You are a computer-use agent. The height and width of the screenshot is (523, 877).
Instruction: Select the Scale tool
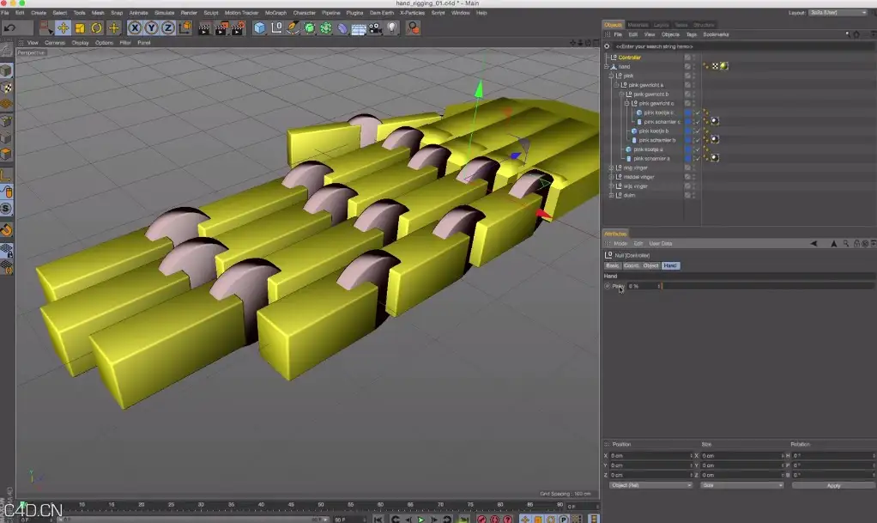[x=80, y=27]
